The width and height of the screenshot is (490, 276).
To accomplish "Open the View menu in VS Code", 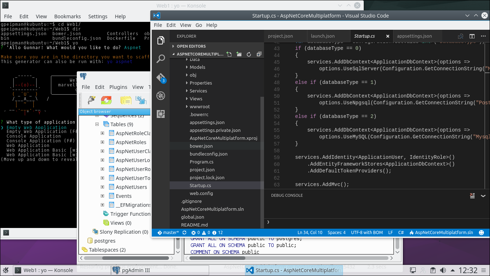I will click(185, 25).
